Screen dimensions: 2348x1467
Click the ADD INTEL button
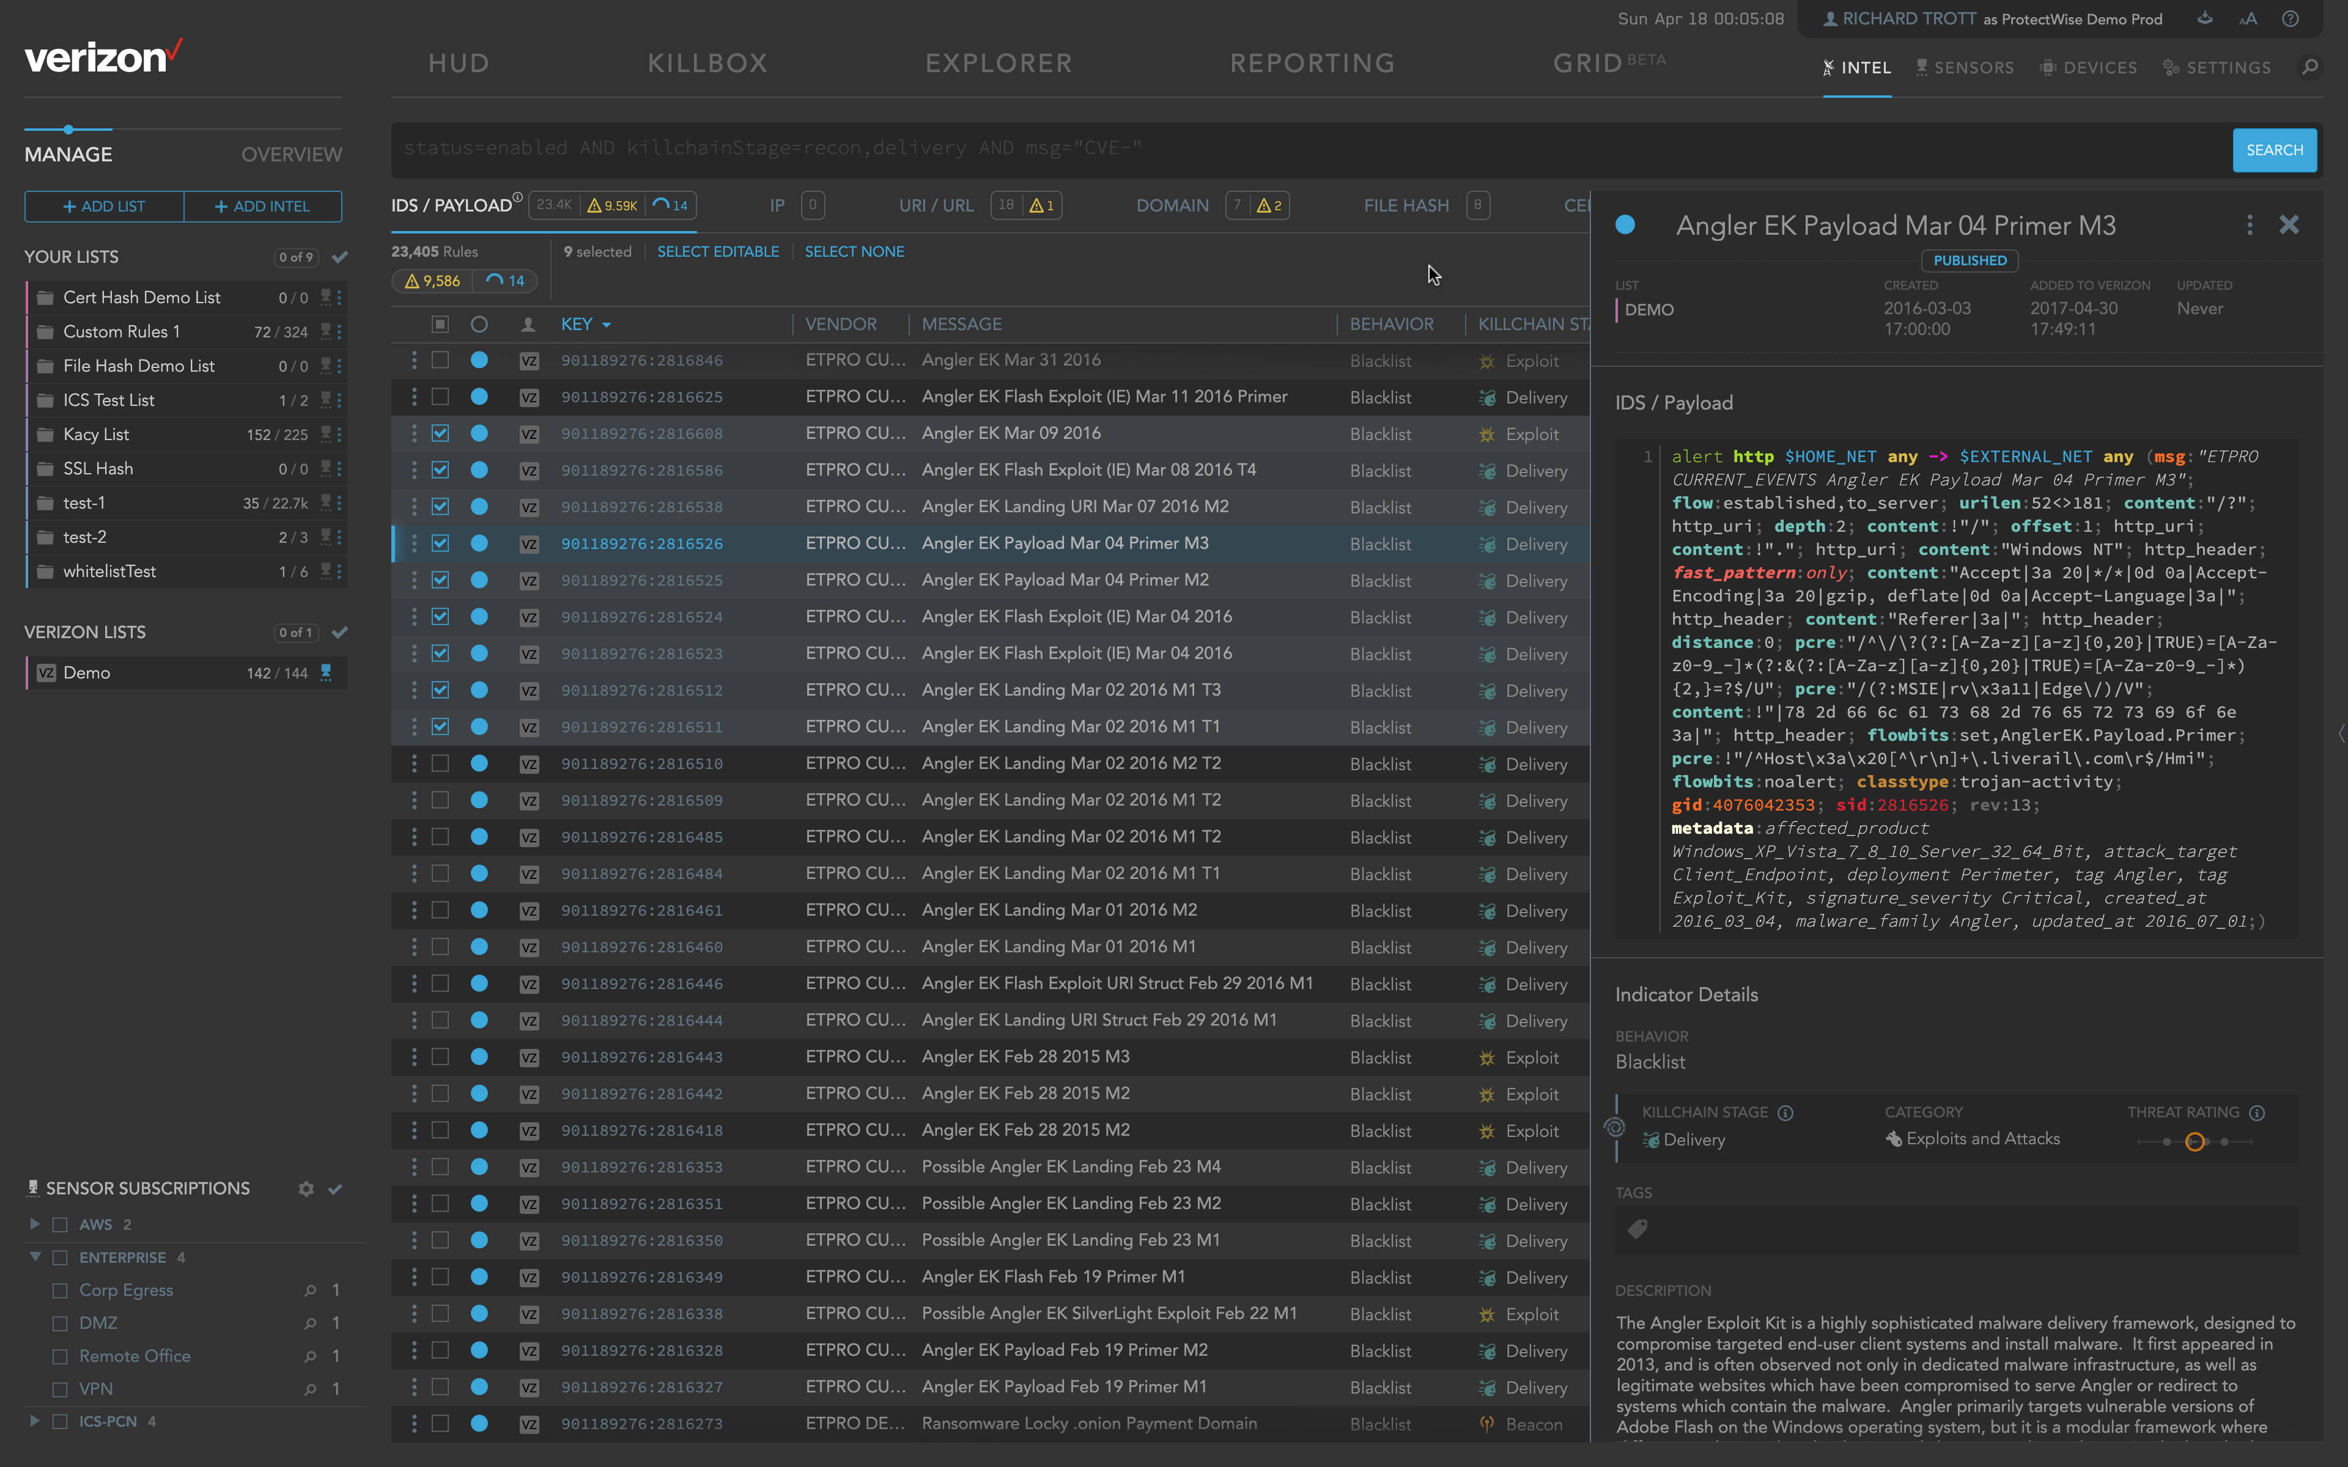coord(262,207)
